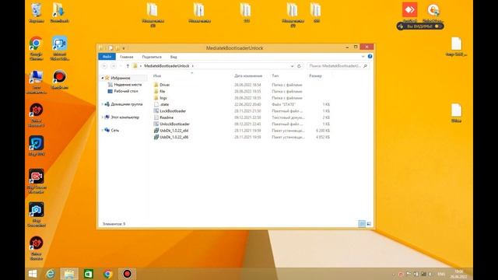Image resolution: width=498 pixels, height=280 pixels.
Task: Open recent locations dropdown arrow
Action: (121, 66)
